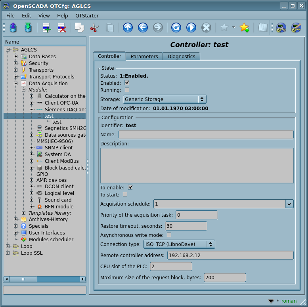The image size is (308, 307).
Task: Select the Diagnostics tab
Action: 181,57
